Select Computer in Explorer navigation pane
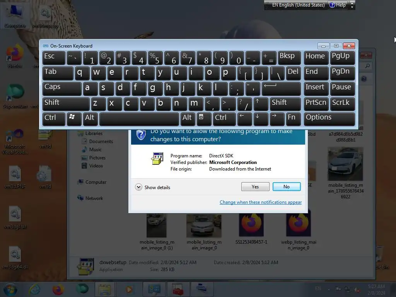Screen dimensions: 396x297 tap(92, 182)
